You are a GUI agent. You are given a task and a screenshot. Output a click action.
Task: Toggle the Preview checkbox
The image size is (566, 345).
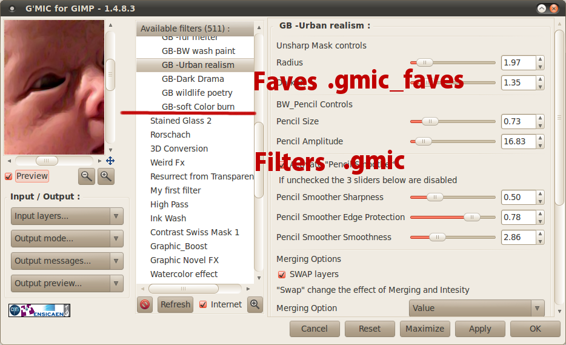(x=8, y=176)
